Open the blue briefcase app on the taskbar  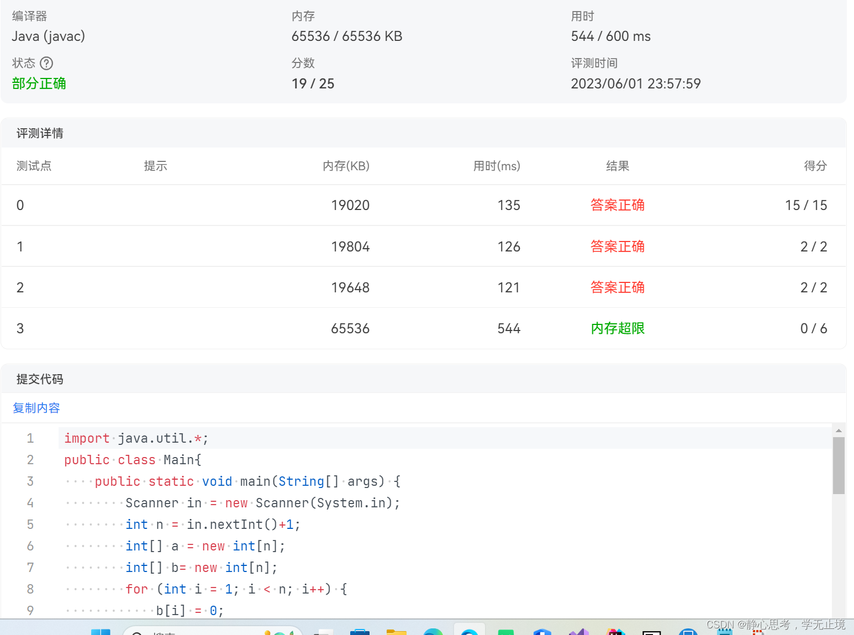click(x=360, y=633)
